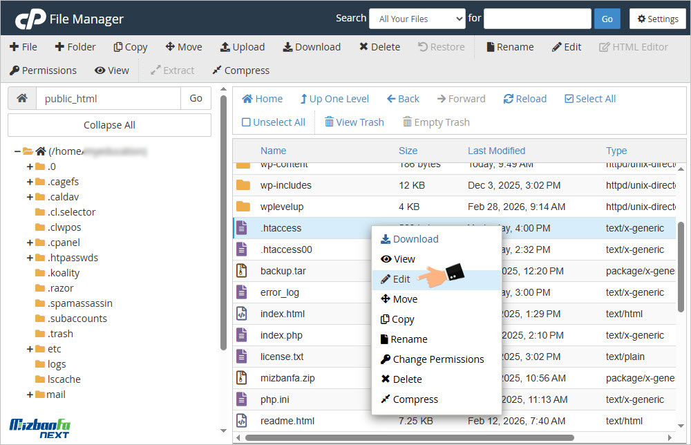Click the home icon beside path field
This screenshot has width=691, height=445.
(x=22, y=99)
